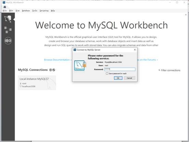The height and width of the screenshot is (142, 189).
Task: Open the Help menu
Action: click(x=53, y=11)
